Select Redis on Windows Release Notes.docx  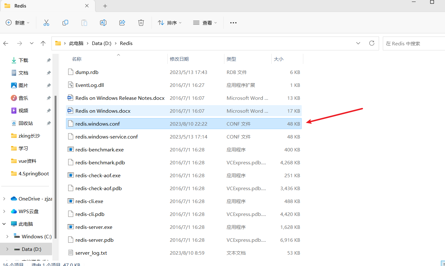point(184,98)
